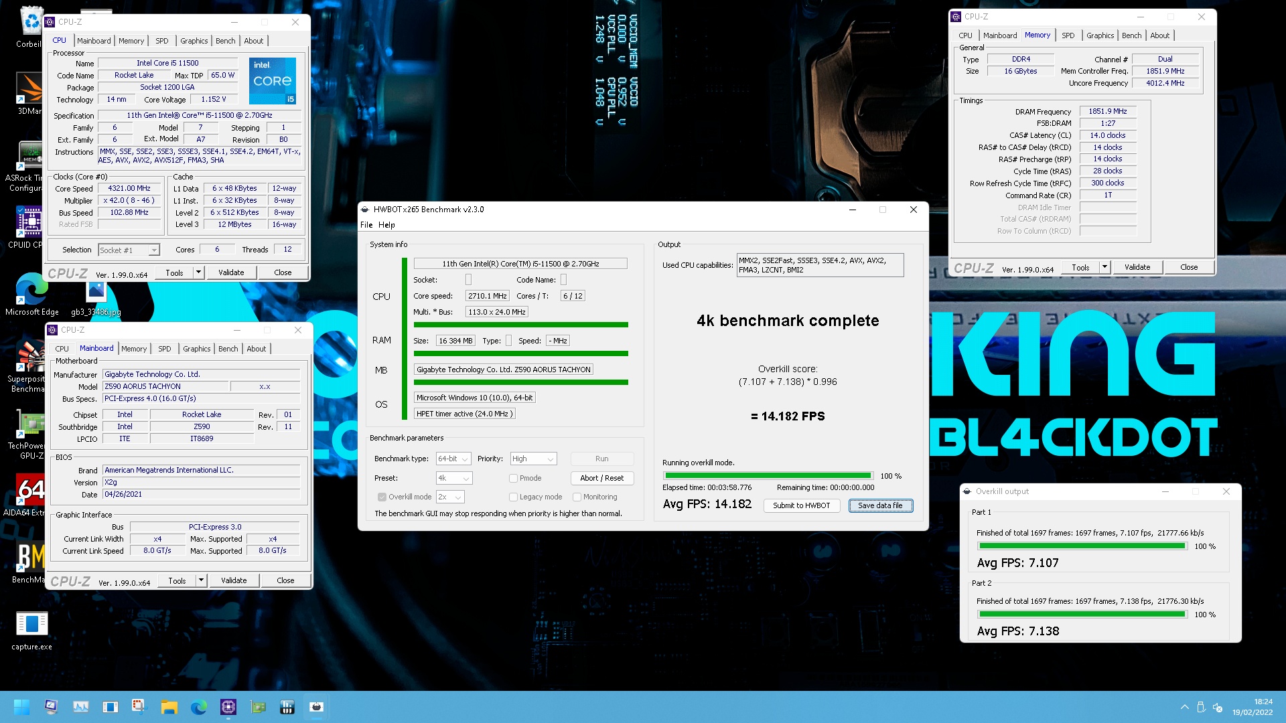Open the 3DMark desktop shortcut
This screenshot has width=1286, height=723.
pyautogui.click(x=31, y=94)
